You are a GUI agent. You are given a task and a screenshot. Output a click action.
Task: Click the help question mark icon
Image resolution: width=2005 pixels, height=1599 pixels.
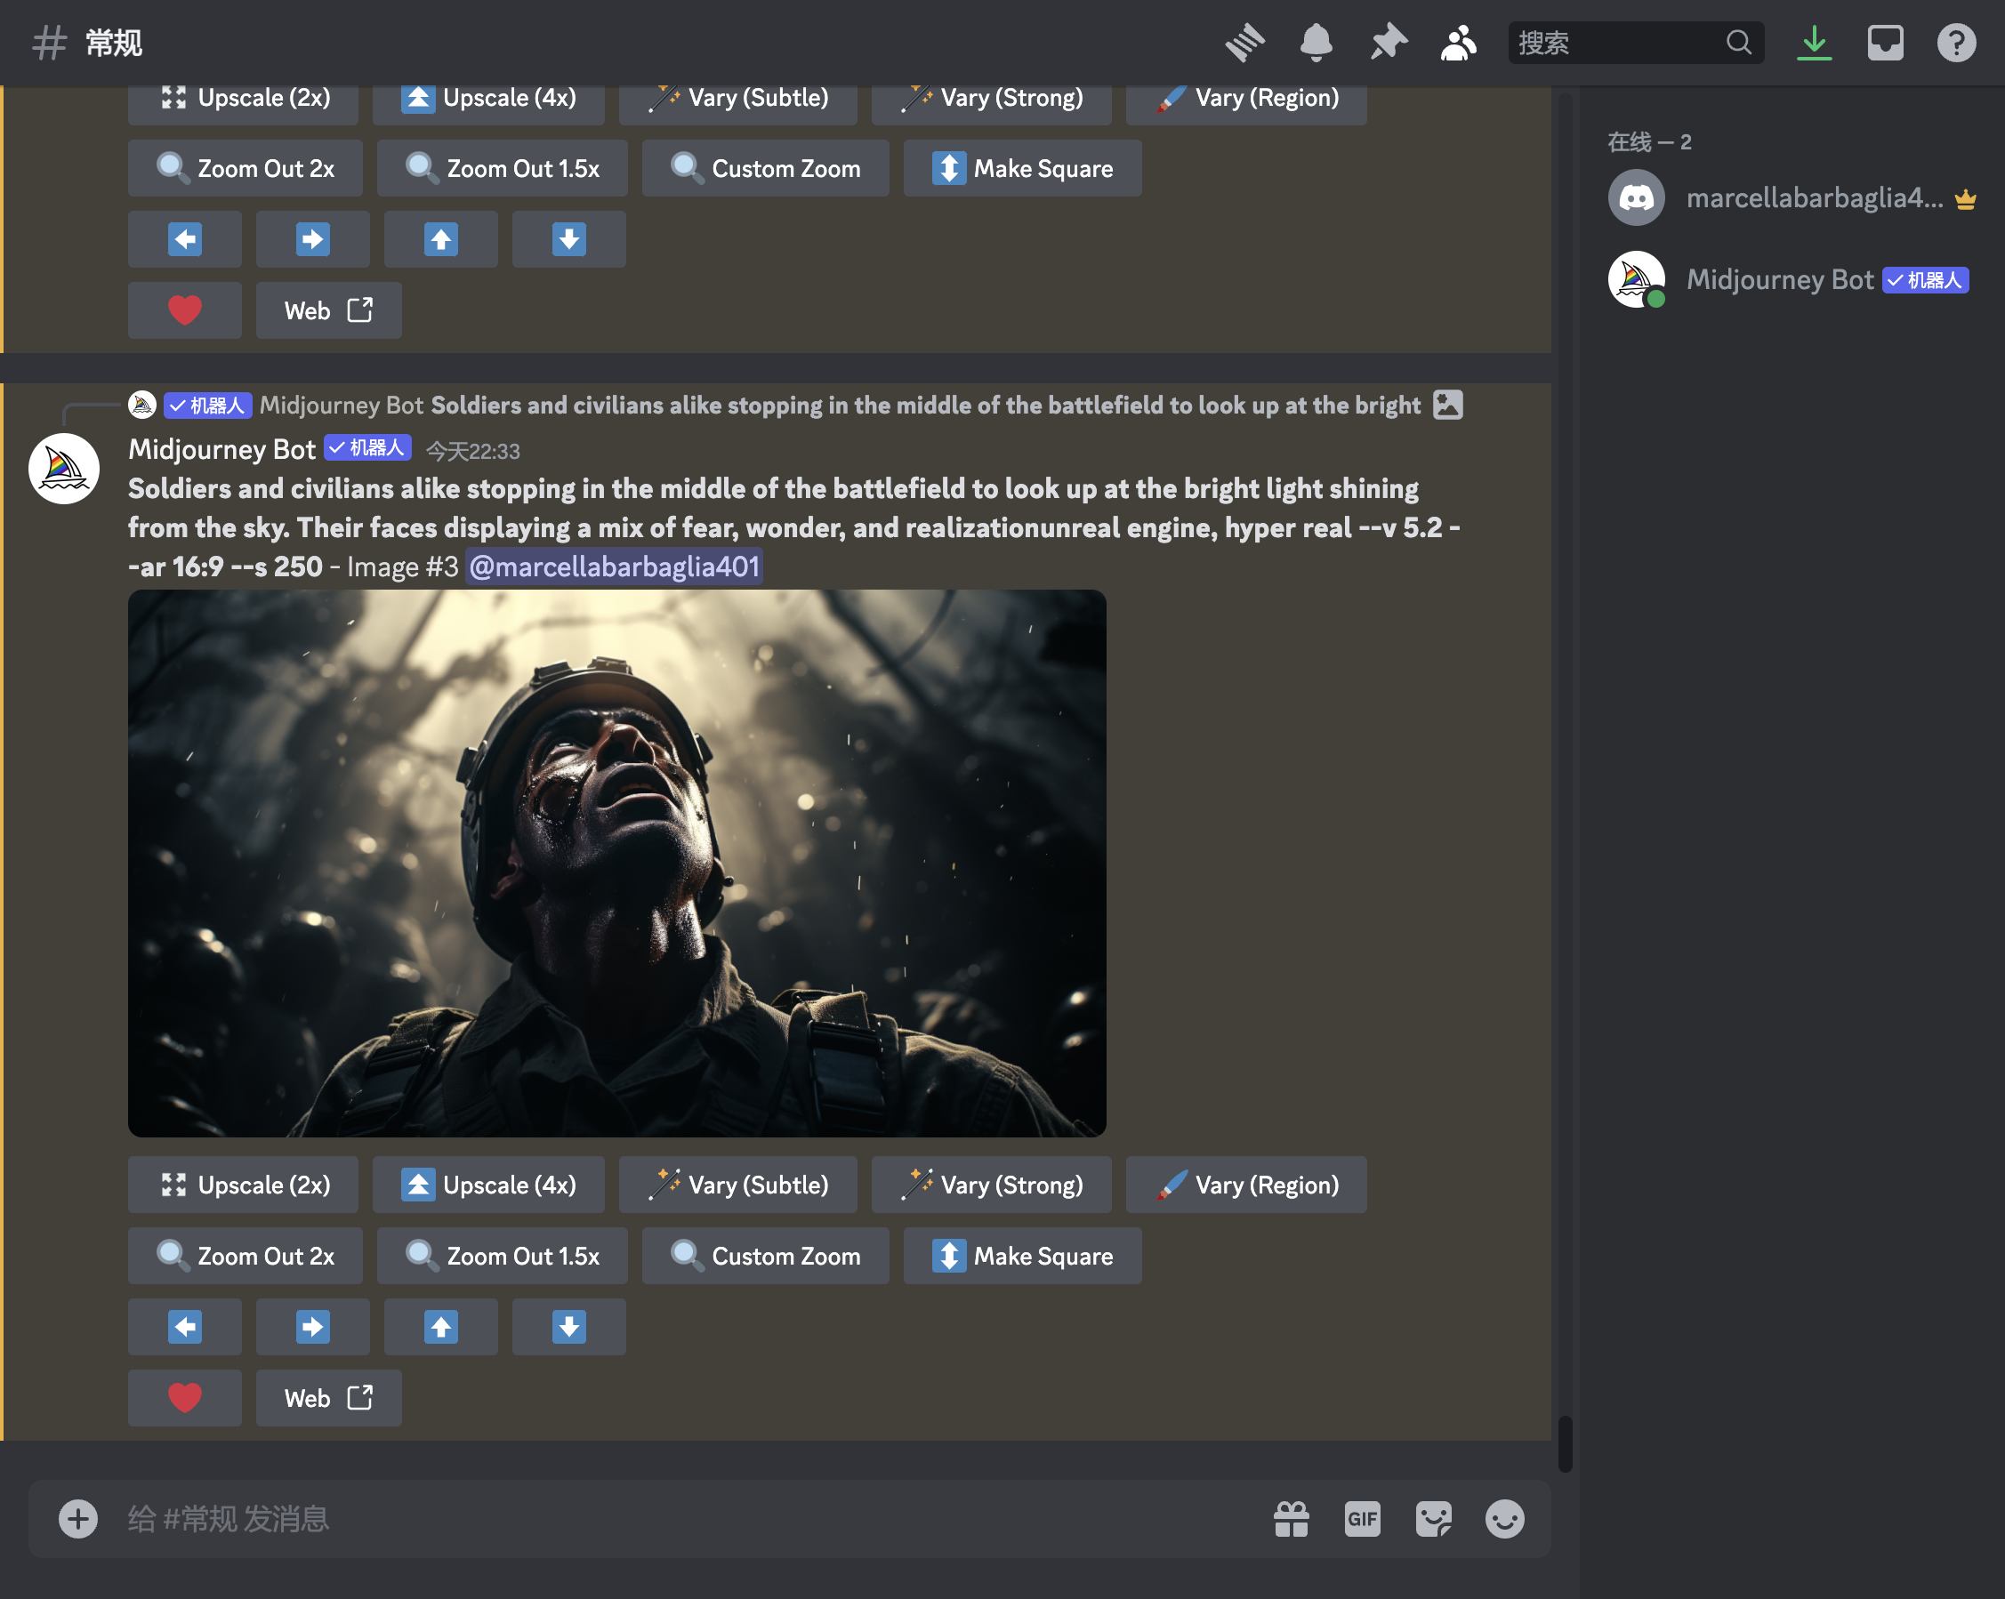(1956, 43)
